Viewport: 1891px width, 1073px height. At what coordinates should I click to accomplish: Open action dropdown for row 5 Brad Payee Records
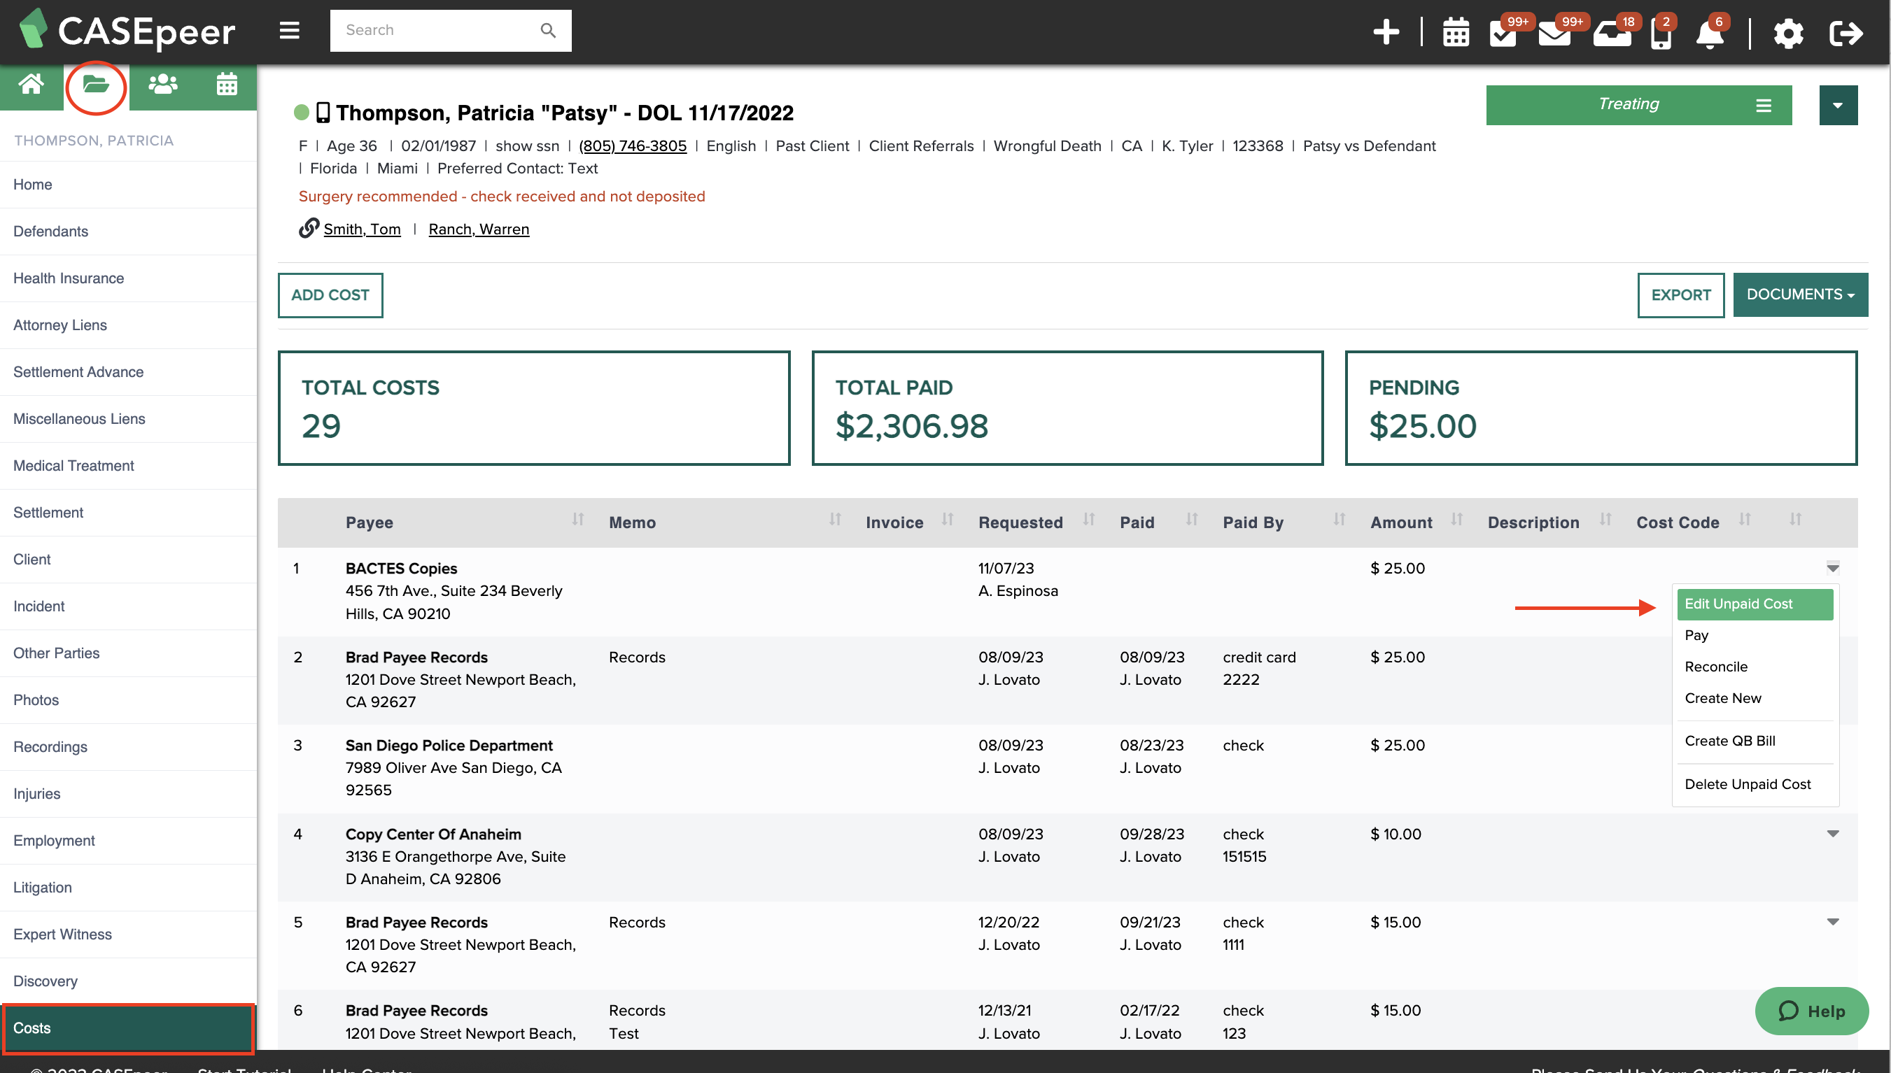coord(1832,922)
